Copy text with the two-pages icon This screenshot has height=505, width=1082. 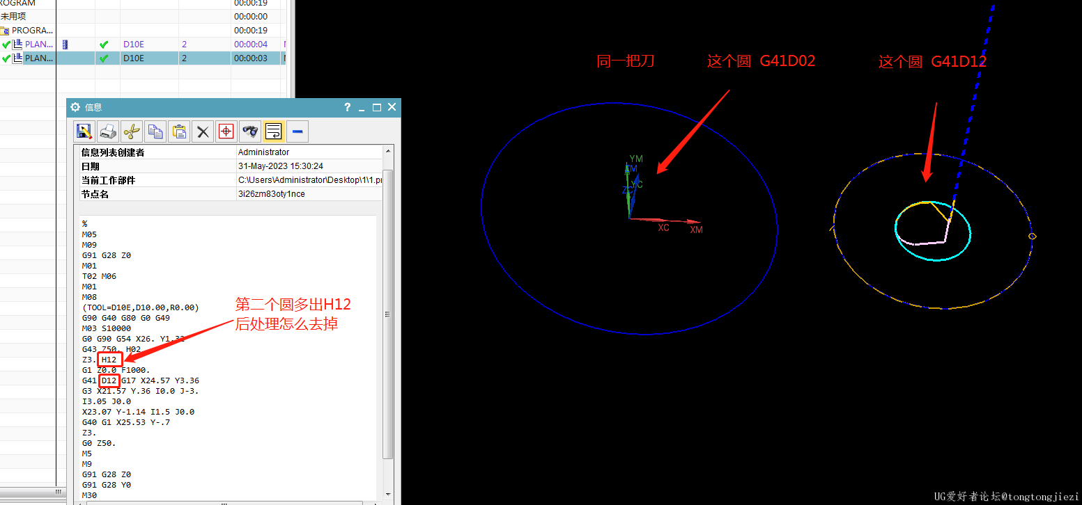pyautogui.click(x=155, y=131)
